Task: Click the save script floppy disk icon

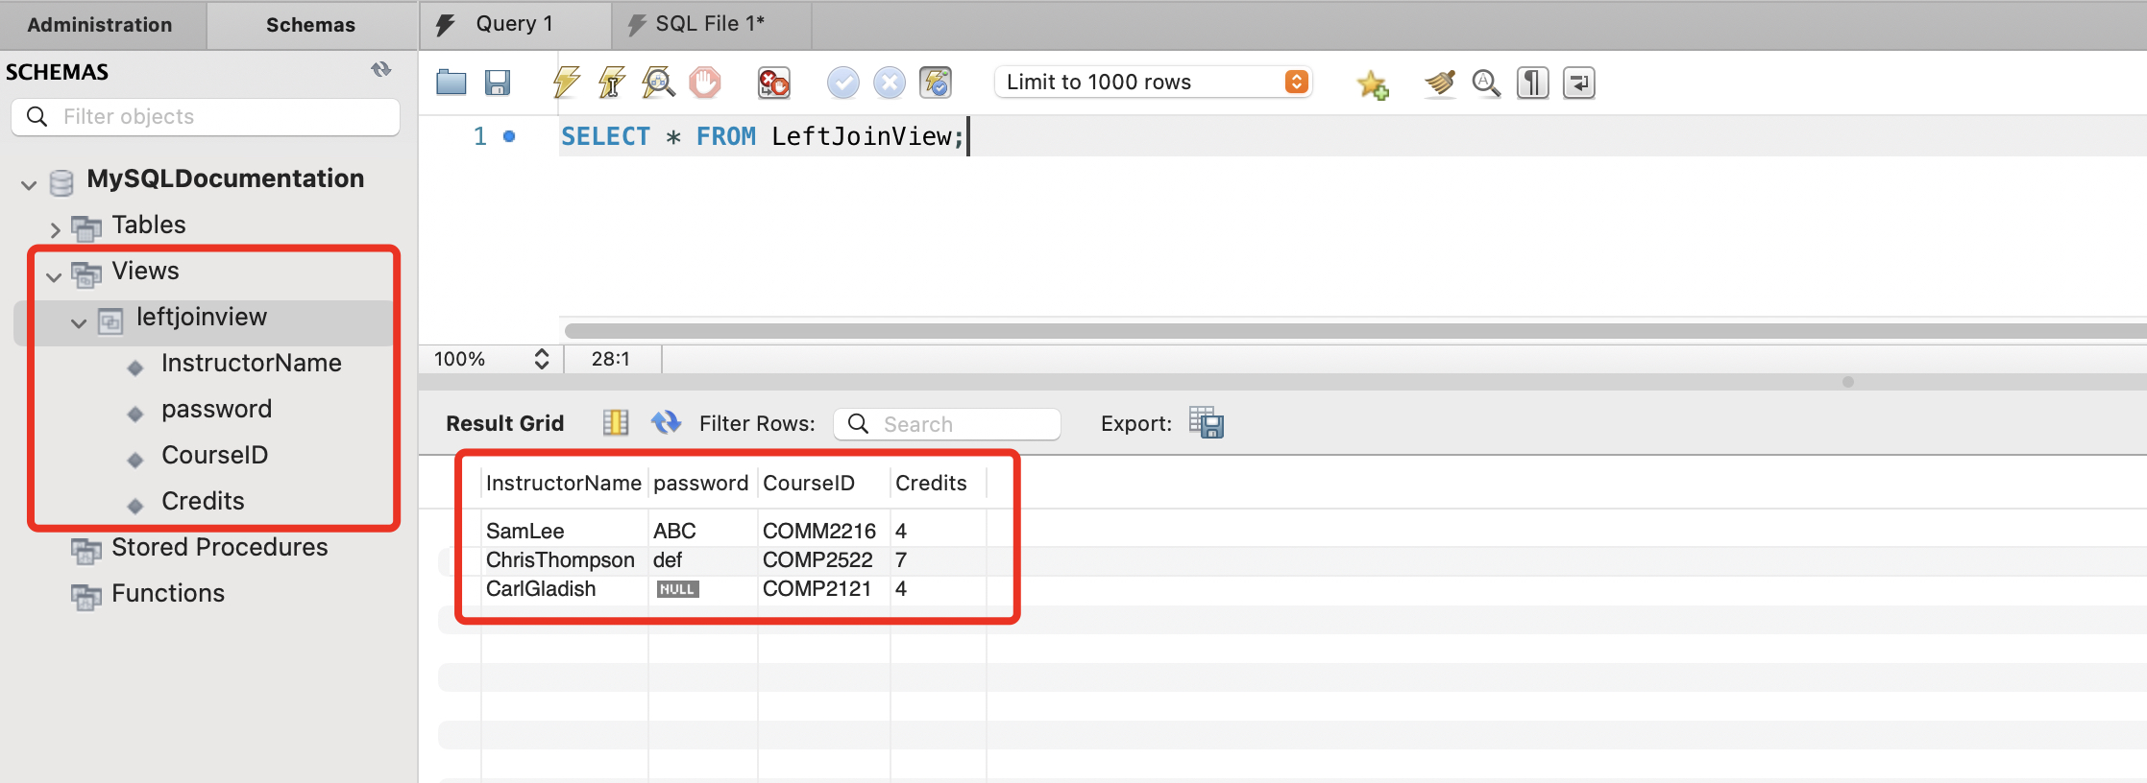Action: click(x=497, y=83)
